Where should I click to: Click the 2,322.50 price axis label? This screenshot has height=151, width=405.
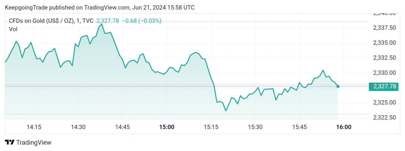[x=384, y=118]
